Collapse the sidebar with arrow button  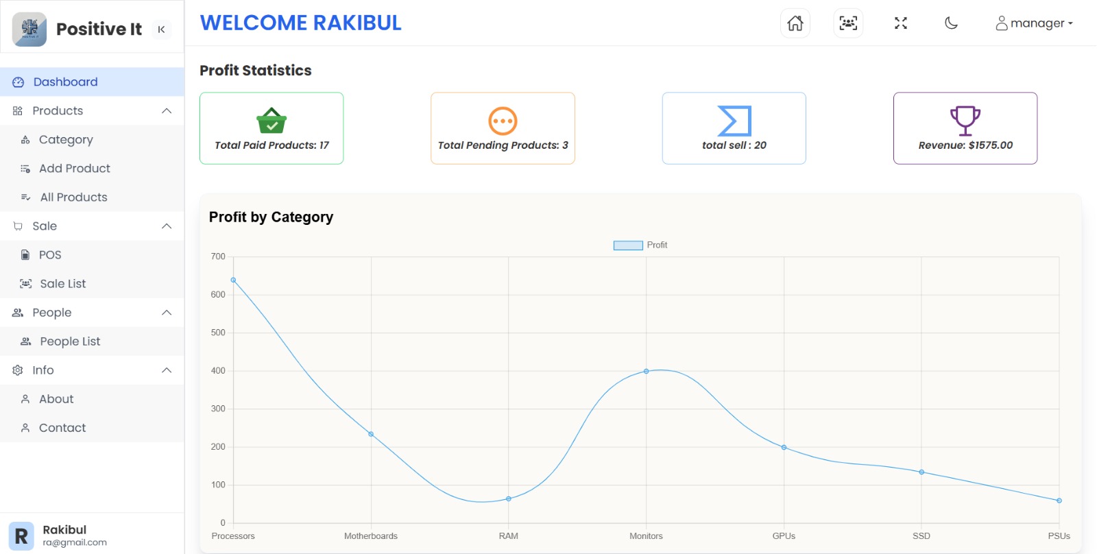click(x=161, y=29)
